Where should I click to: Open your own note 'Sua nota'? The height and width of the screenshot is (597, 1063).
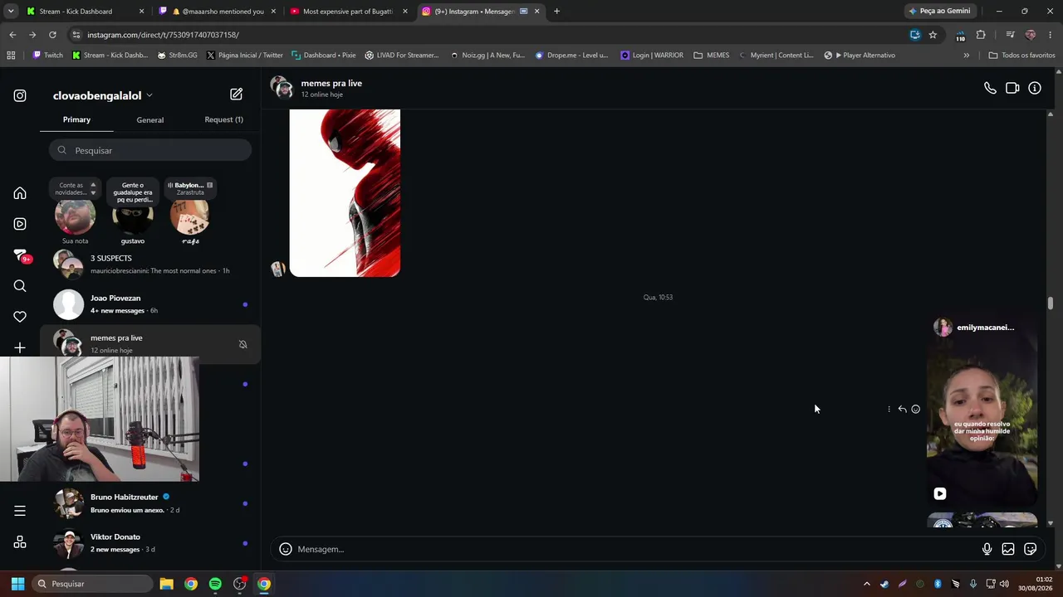pyautogui.click(x=75, y=217)
